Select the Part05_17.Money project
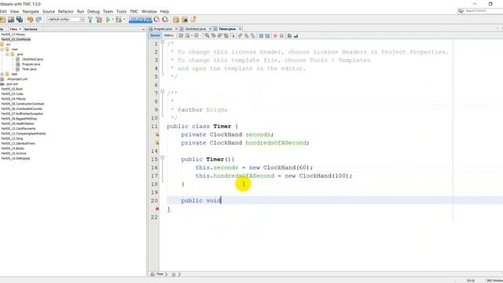Image resolution: width=503 pixels, height=283 pixels. point(13,35)
